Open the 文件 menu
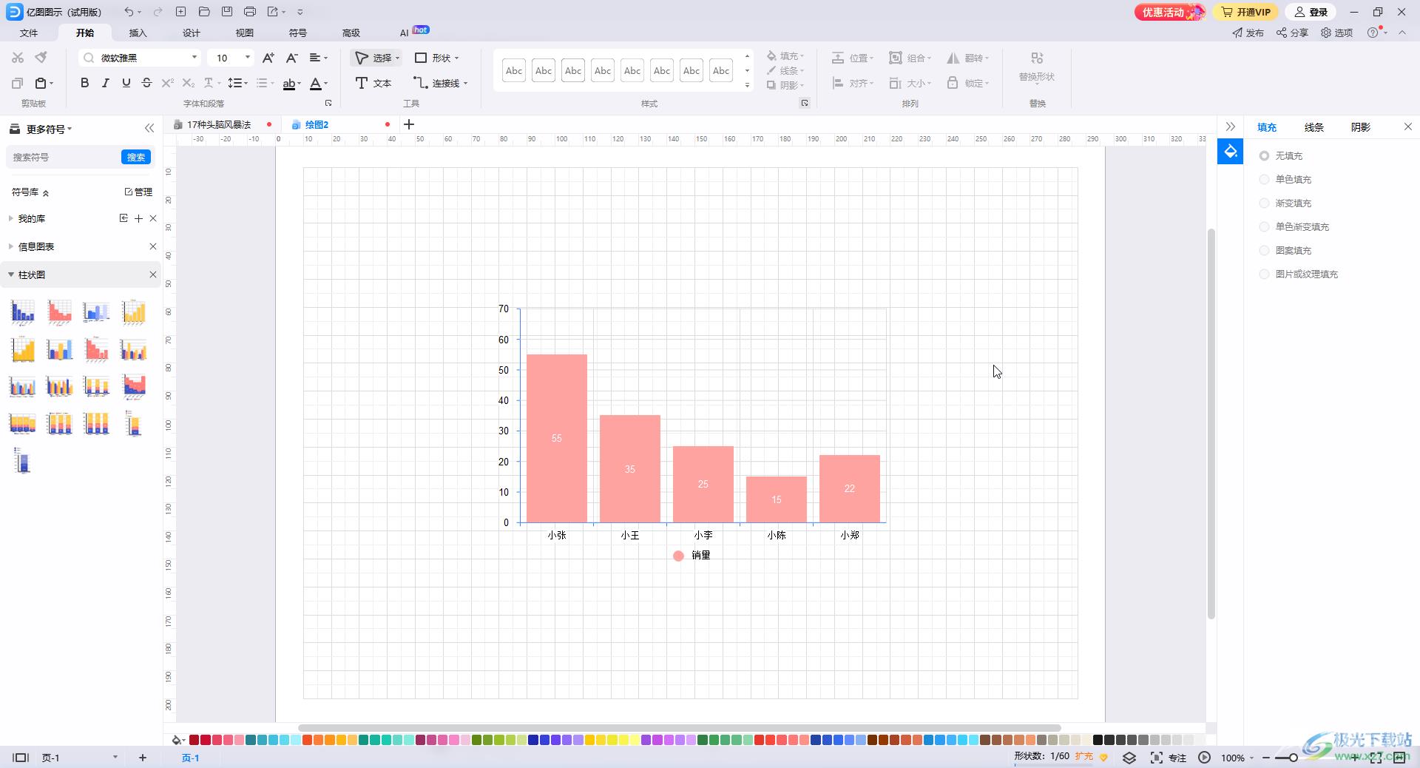 29,33
